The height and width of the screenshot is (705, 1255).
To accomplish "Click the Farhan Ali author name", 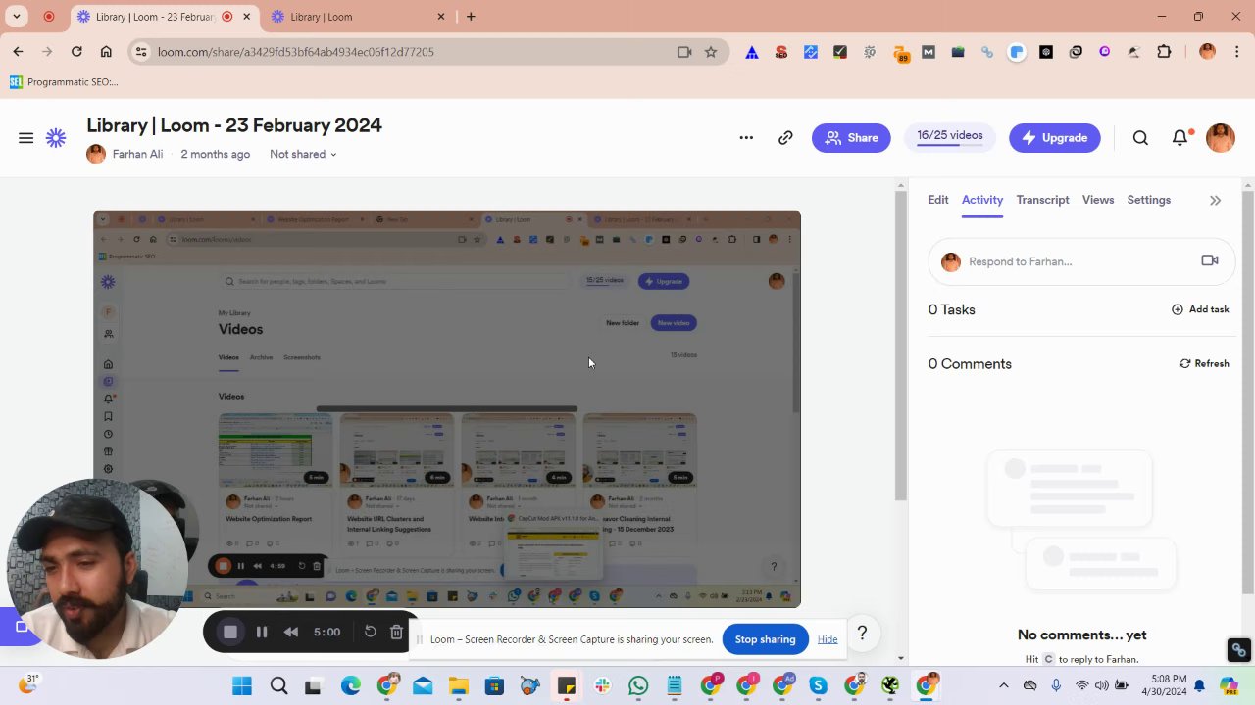I will (137, 154).
